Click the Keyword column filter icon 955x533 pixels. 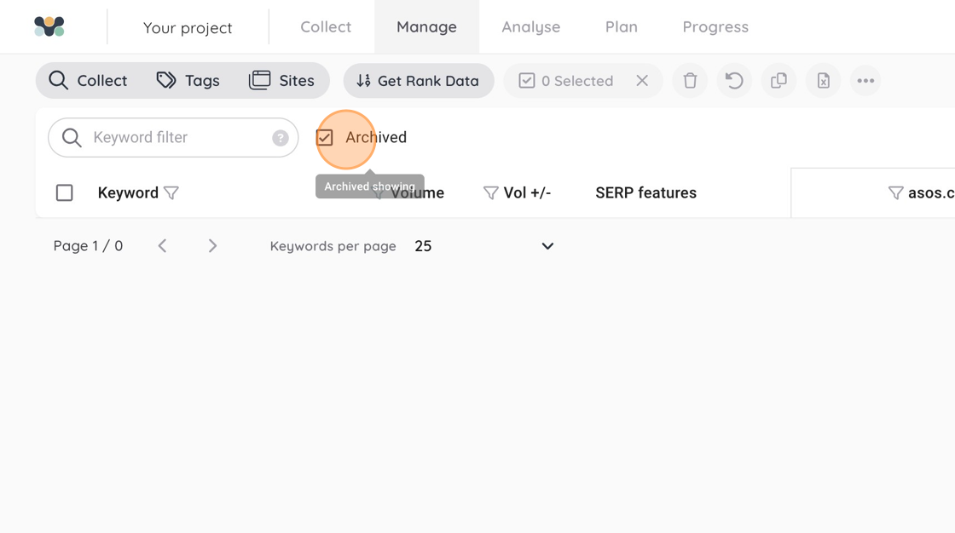click(x=171, y=193)
